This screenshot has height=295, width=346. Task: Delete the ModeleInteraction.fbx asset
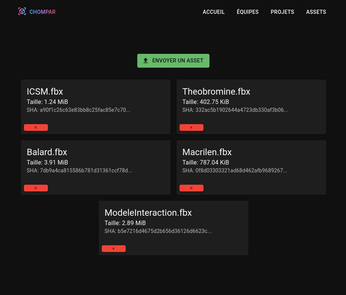pos(114,249)
